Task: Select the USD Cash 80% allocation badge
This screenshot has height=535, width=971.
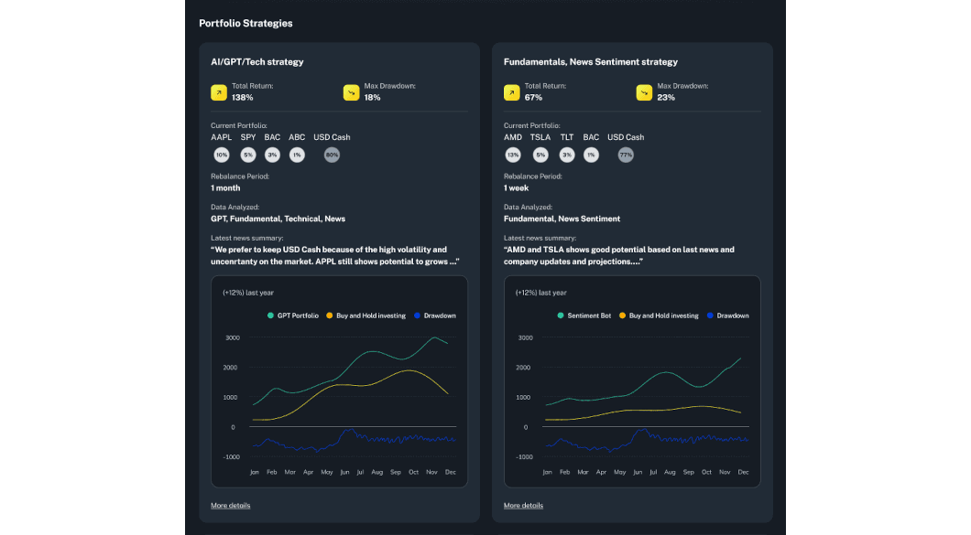Action: 332,155
